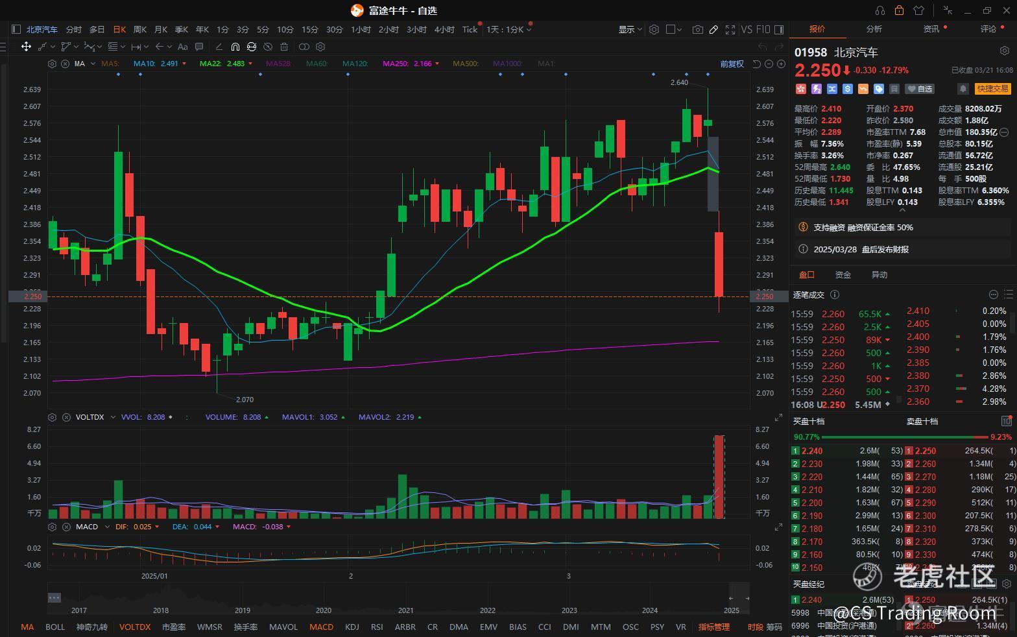Open the 资讯 news tab
Image resolution: width=1017 pixels, height=637 pixels.
(x=931, y=29)
